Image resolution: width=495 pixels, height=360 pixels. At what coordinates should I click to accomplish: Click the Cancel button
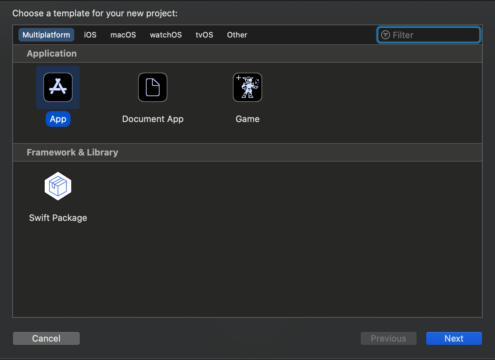(46, 339)
